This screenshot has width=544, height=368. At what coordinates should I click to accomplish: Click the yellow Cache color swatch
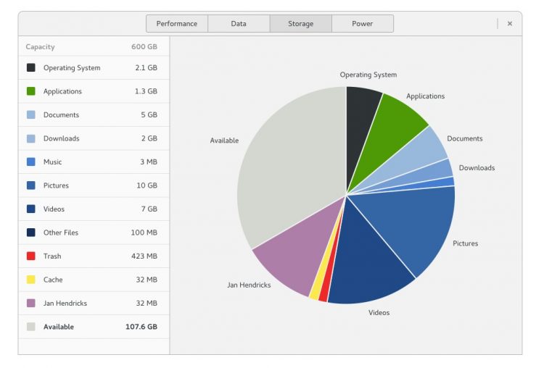pos(31,280)
